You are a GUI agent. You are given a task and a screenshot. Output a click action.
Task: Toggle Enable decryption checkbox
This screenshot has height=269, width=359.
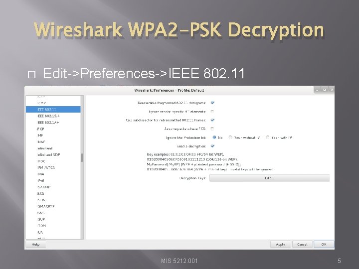212,146
